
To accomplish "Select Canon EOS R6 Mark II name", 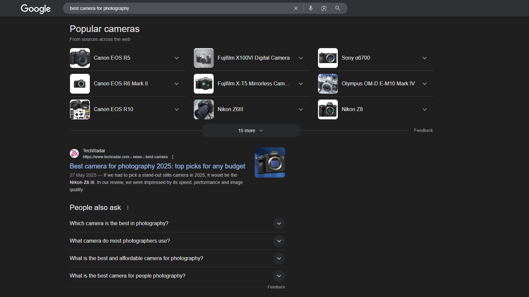I will (x=121, y=84).
